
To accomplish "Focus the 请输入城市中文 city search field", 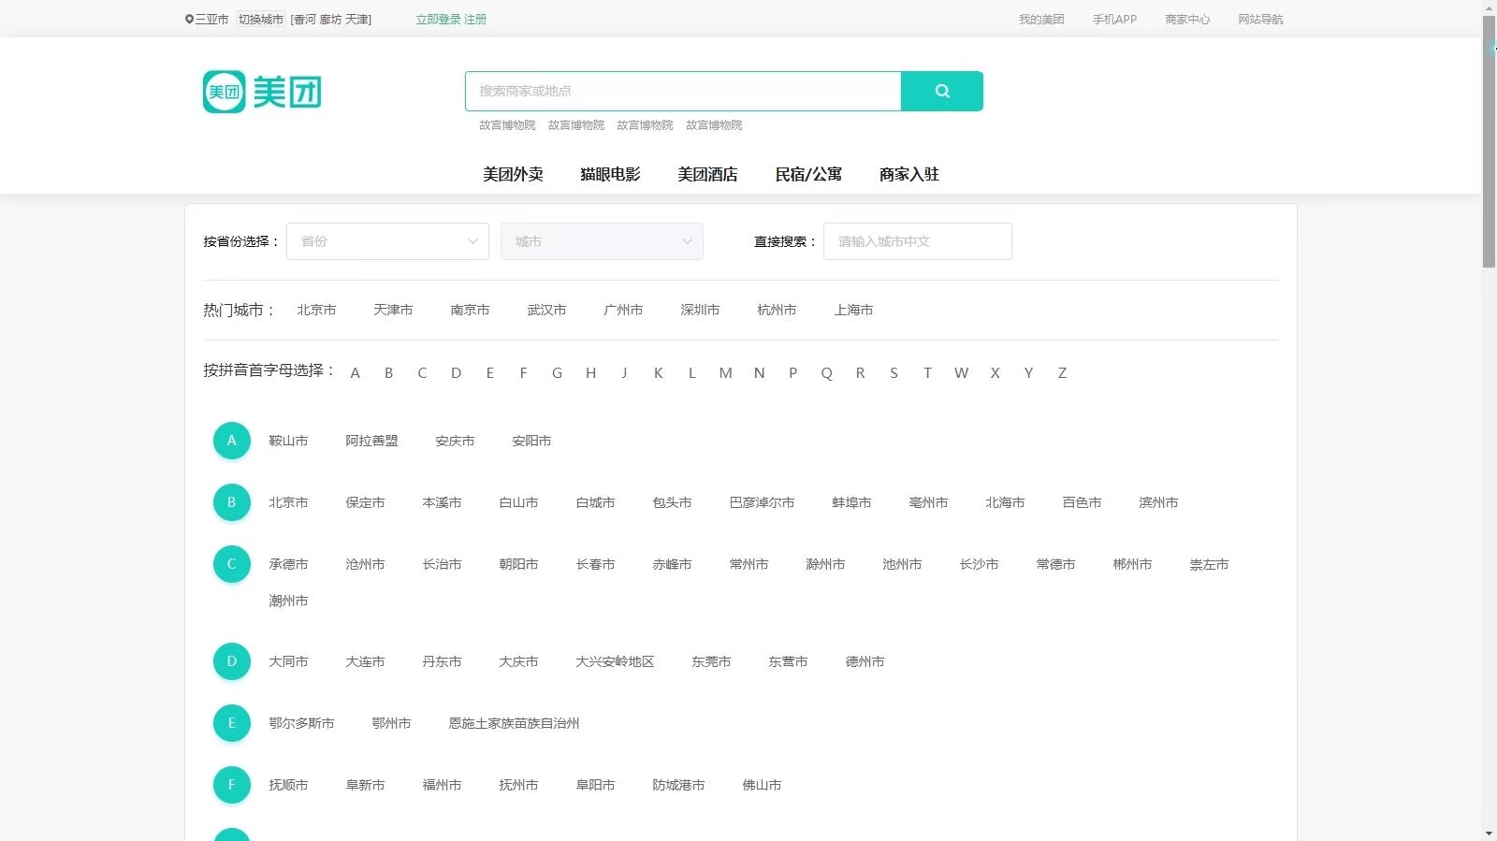I will pos(917,241).
